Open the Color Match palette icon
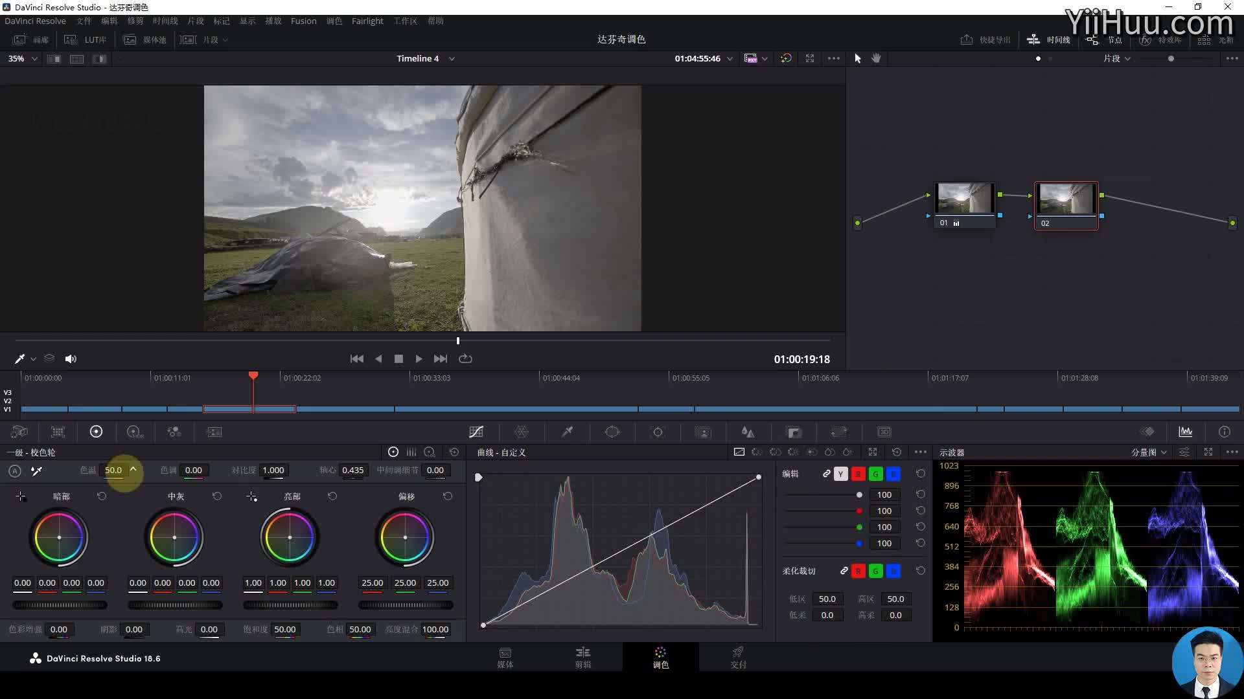1244x699 pixels. coord(58,432)
